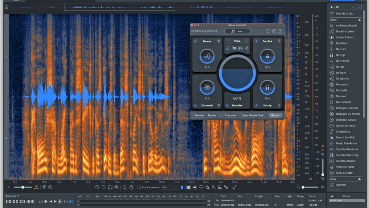Click the zoom to selection icon
This screenshot has width=370, height=208.
click(110, 187)
